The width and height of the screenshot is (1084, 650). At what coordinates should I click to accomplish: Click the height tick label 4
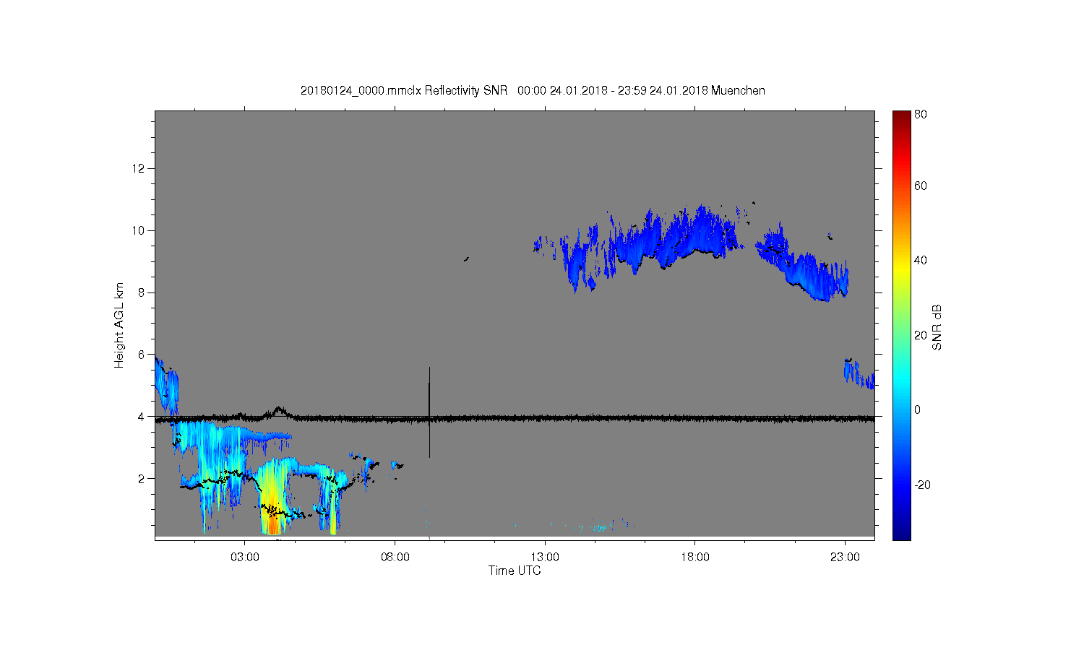click(x=142, y=417)
